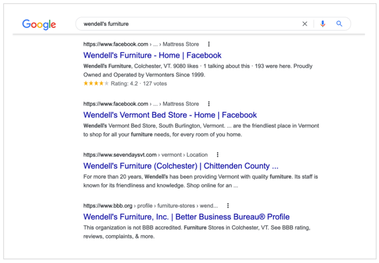Open Wendell's Furniture - Home | Facebook link
This screenshot has height=263, width=379.
pos(152,55)
